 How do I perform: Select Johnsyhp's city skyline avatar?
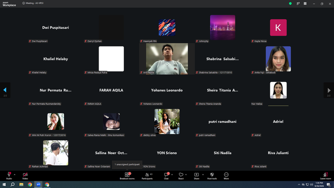click(223, 28)
